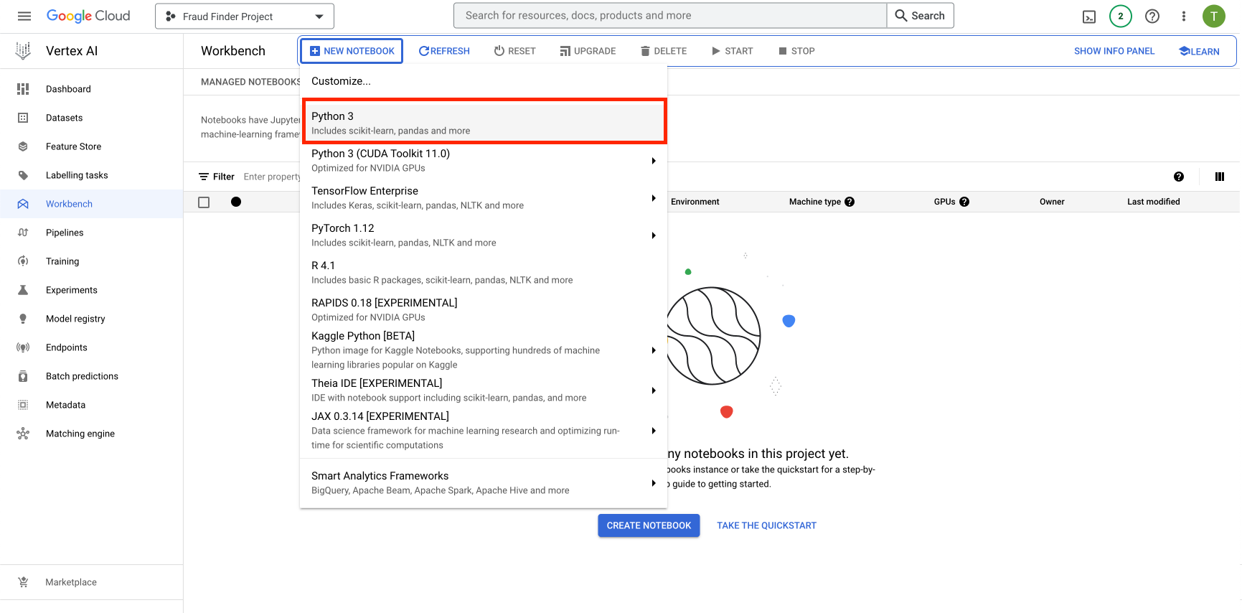This screenshot has width=1242, height=613.
Task: Expand Smart Analytics Frameworks submenu arrow
Action: pos(653,483)
